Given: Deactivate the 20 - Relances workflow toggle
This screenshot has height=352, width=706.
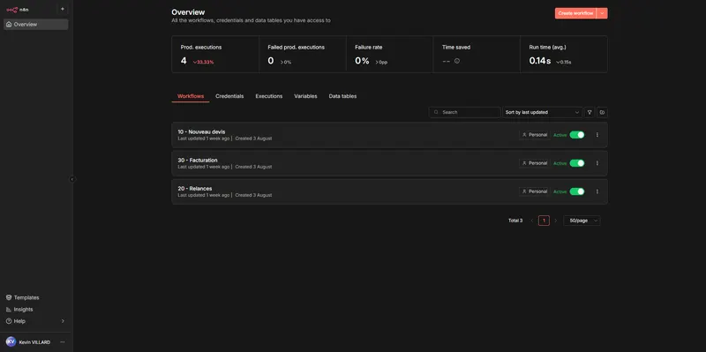Looking at the screenshot, I should [577, 191].
